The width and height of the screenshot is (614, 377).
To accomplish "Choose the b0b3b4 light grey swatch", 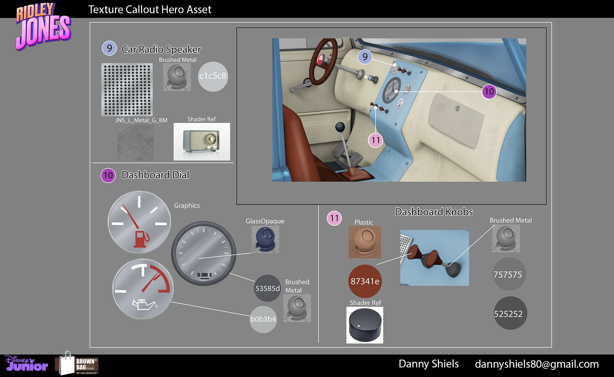I will click(263, 319).
